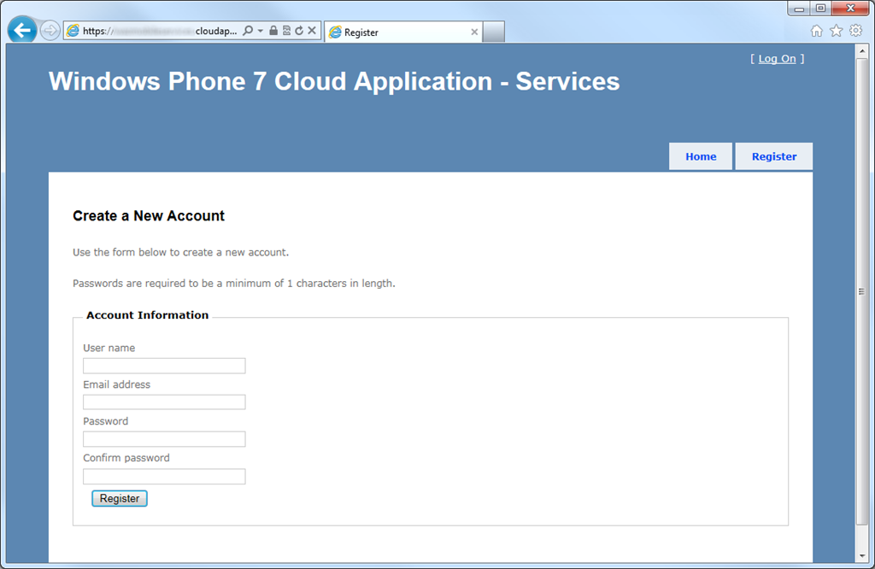Go to browser Home page icon
This screenshot has height=569, width=875.
(x=816, y=31)
